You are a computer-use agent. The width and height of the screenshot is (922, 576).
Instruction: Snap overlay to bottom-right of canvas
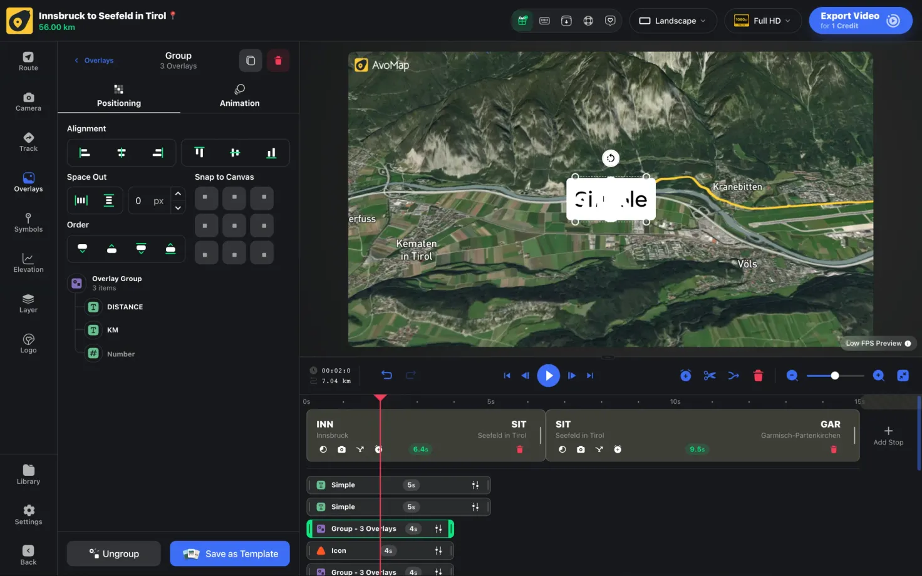coord(262,254)
